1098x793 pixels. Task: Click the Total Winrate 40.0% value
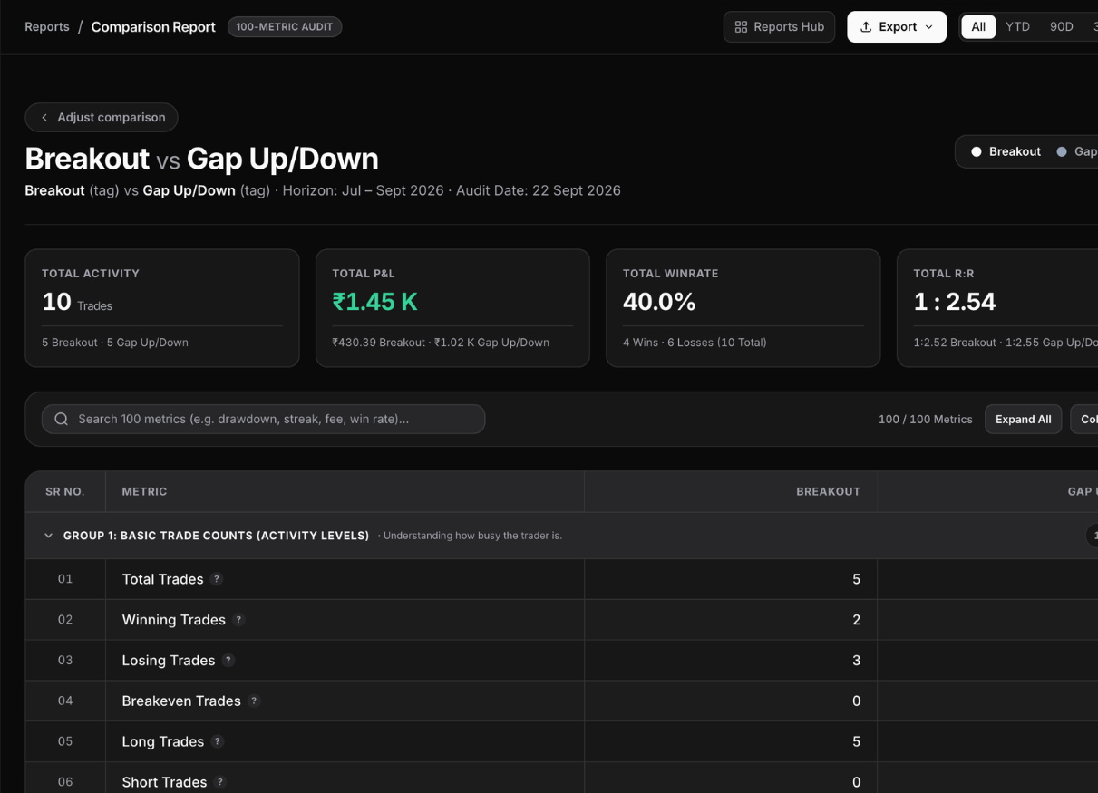tap(659, 302)
